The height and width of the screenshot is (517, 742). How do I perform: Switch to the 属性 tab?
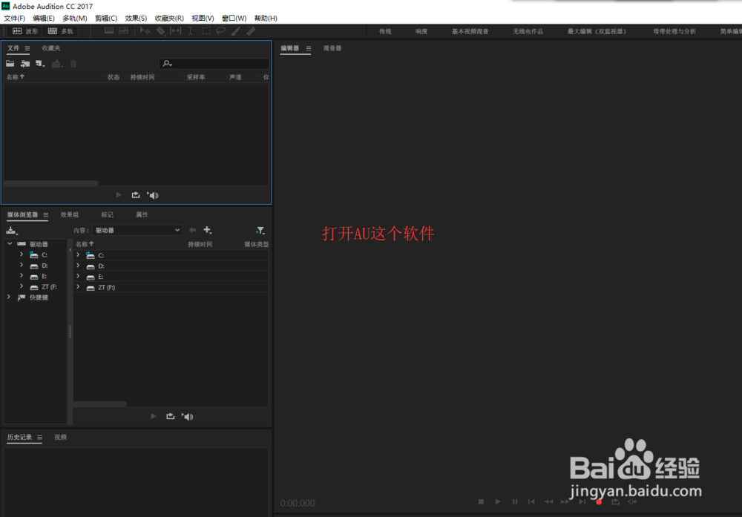[x=142, y=215]
